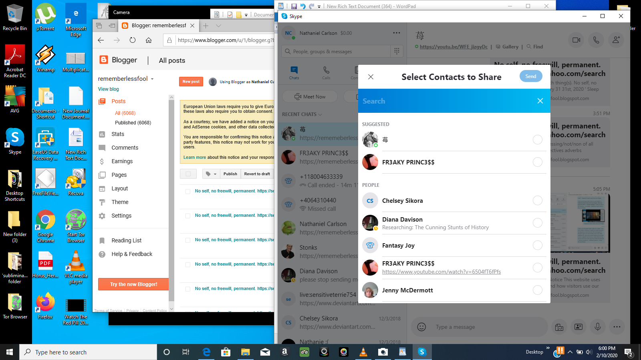Click the add files icon in Skype

559,327
